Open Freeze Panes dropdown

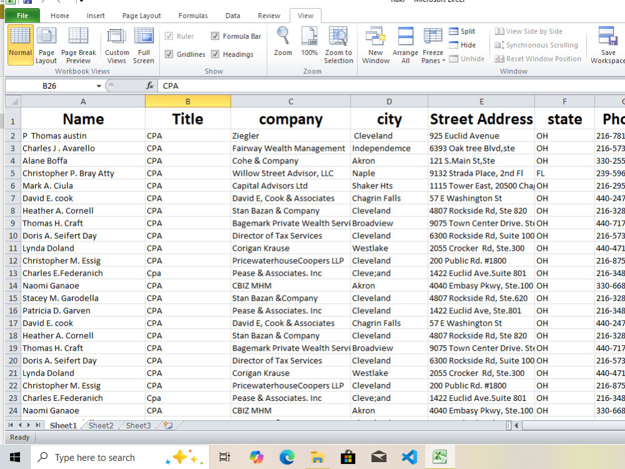[433, 44]
